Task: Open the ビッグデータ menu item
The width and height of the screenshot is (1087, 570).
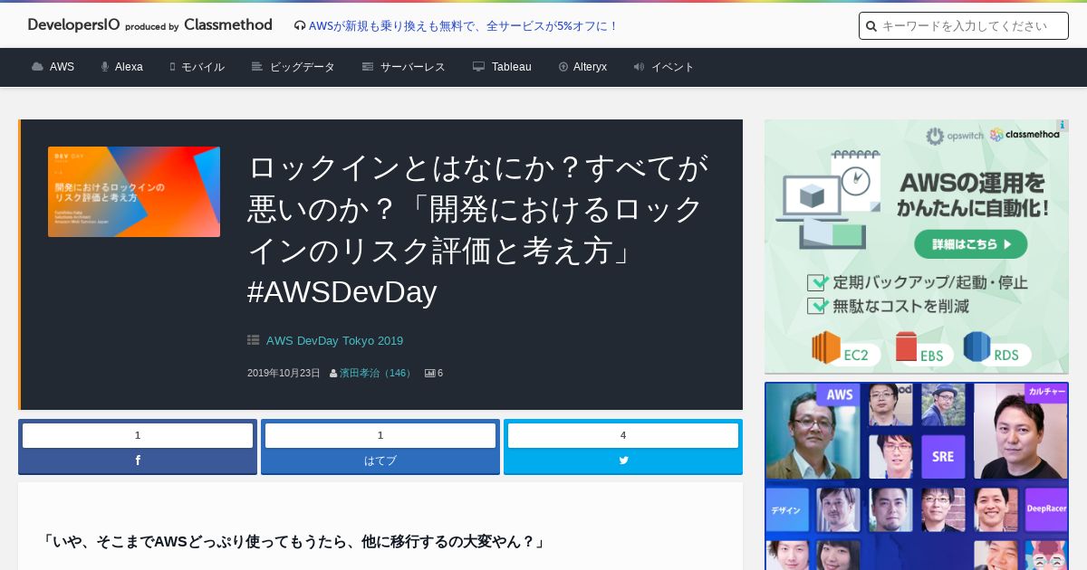Action: (303, 67)
